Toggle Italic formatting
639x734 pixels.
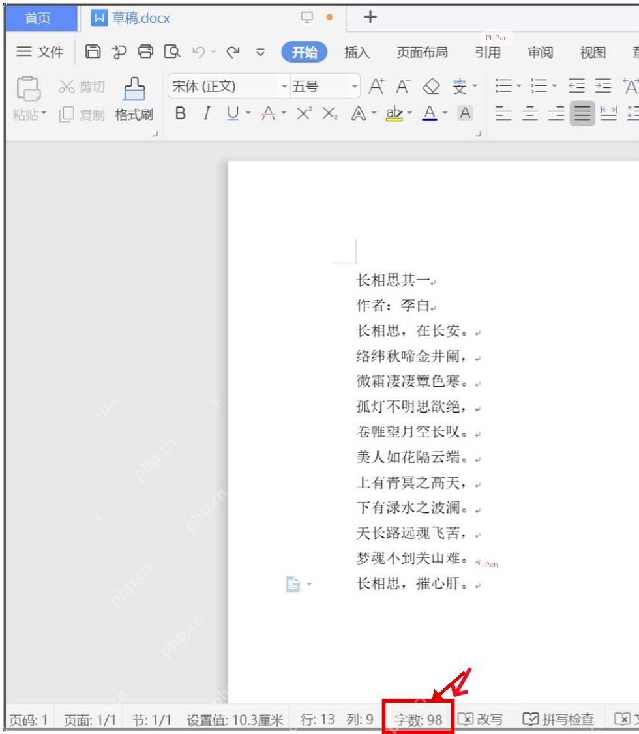point(207,113)
